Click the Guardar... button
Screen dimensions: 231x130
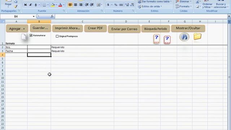[x=40, y=28]
